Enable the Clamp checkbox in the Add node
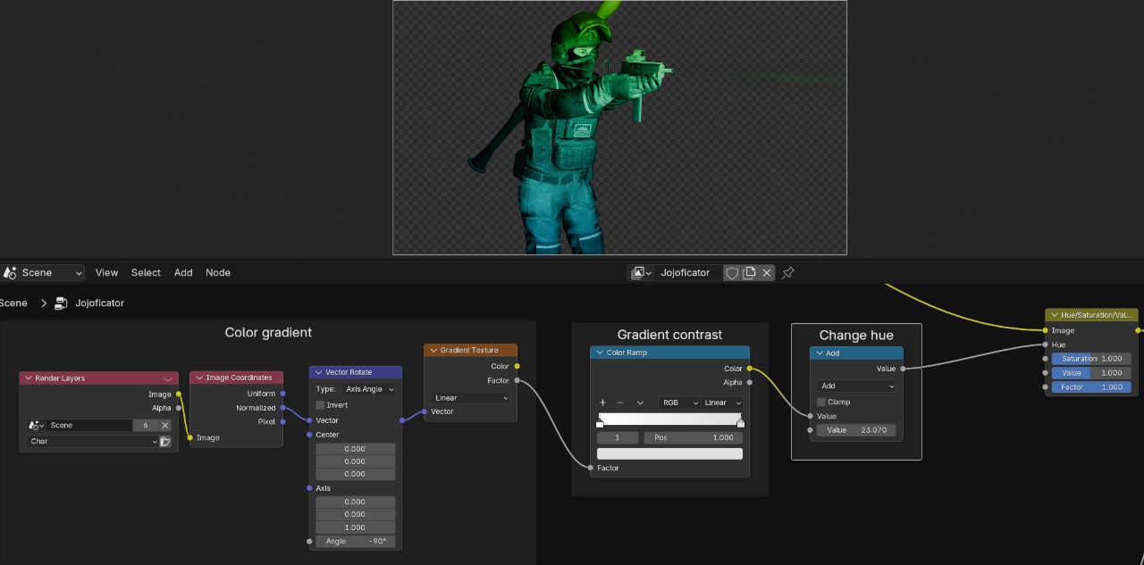 click(821, 402)
